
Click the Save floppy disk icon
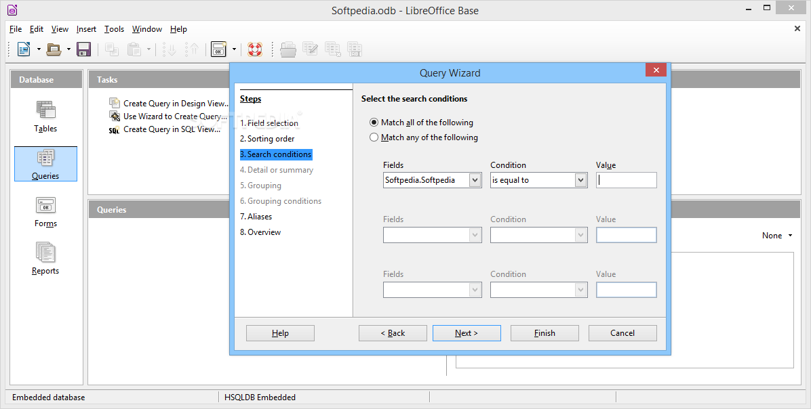(84, 49)
